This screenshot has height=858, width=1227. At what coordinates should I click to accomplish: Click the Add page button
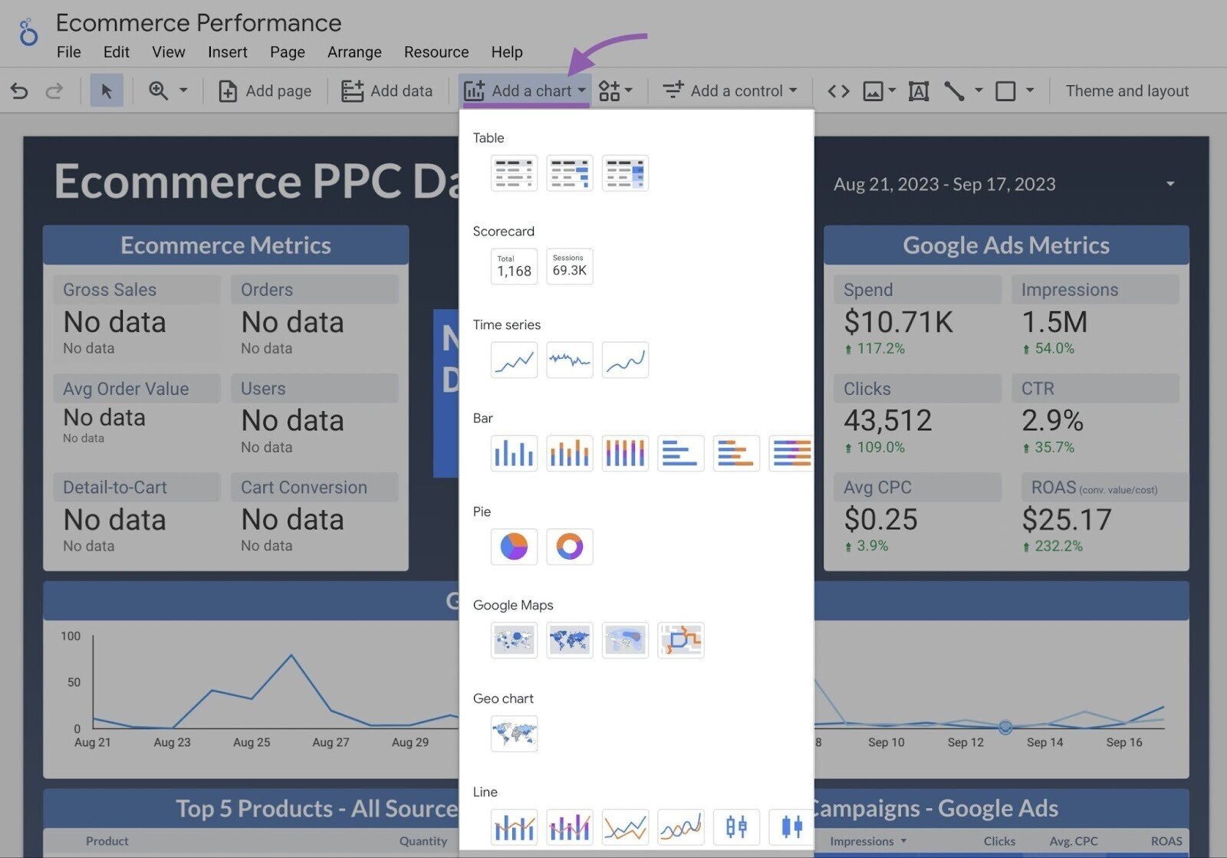point(265,90)
